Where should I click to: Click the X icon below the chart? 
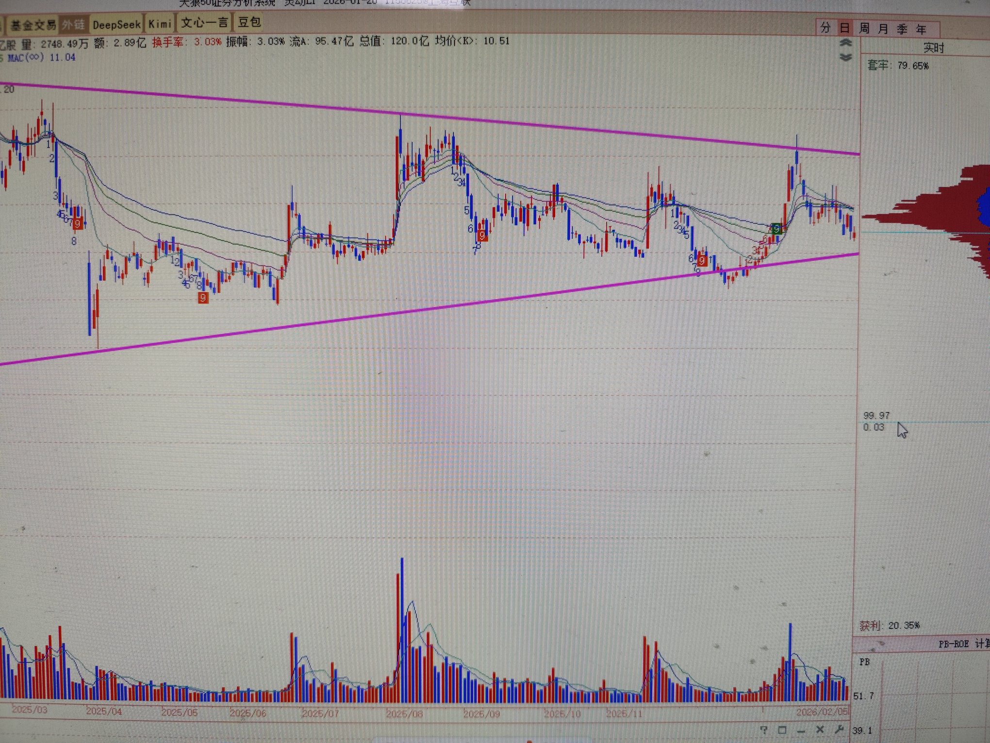(x=820, y=729)
